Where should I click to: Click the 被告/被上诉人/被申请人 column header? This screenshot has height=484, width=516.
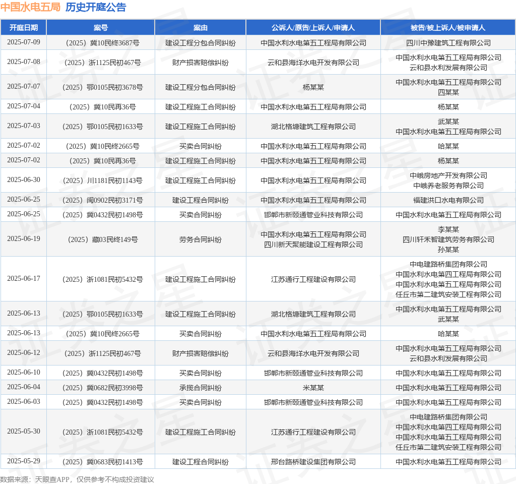tap(448, 28)
